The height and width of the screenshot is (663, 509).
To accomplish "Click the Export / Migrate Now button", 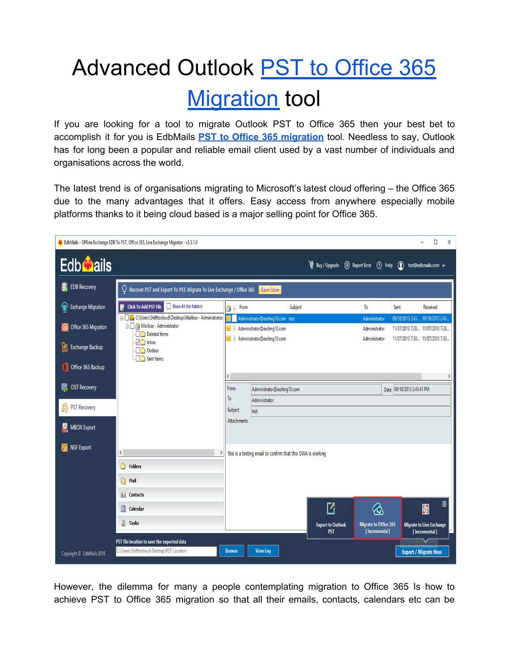I will coord(422,552).
